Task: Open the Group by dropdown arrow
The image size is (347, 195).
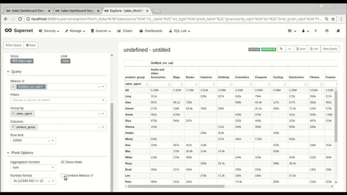Action: pos(103,114)
